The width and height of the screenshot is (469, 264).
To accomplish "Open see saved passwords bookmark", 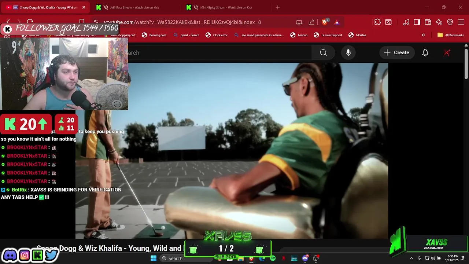I will pyautogui.click(x=259, y=35).
